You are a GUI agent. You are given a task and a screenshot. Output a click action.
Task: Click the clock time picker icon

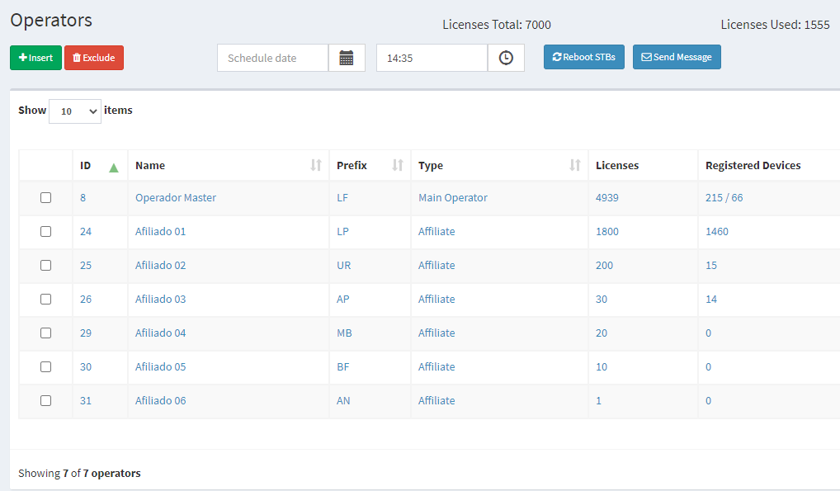coord(506,58)
